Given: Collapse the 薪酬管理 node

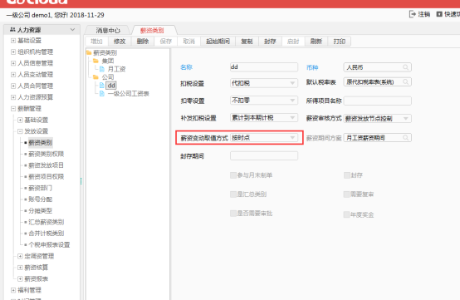Looking at the screenshot, I should 13,109.
